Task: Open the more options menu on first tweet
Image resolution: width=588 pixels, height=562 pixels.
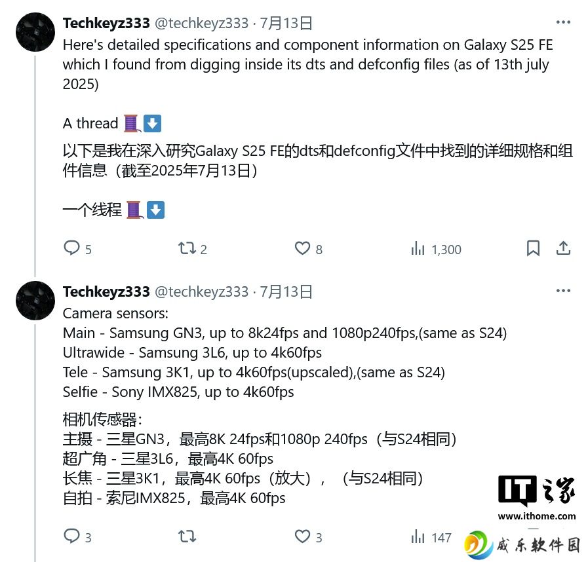Action: coord(563,22)
